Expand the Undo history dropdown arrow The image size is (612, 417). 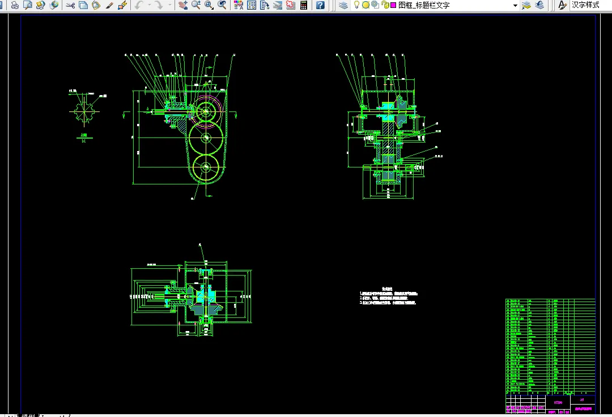[149, 5]
